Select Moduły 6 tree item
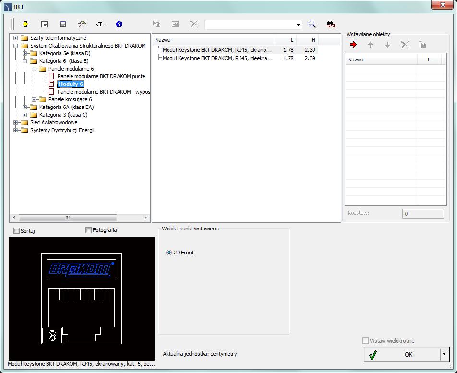The width and height of the screenshot is (457, 373). click(71, 84)
